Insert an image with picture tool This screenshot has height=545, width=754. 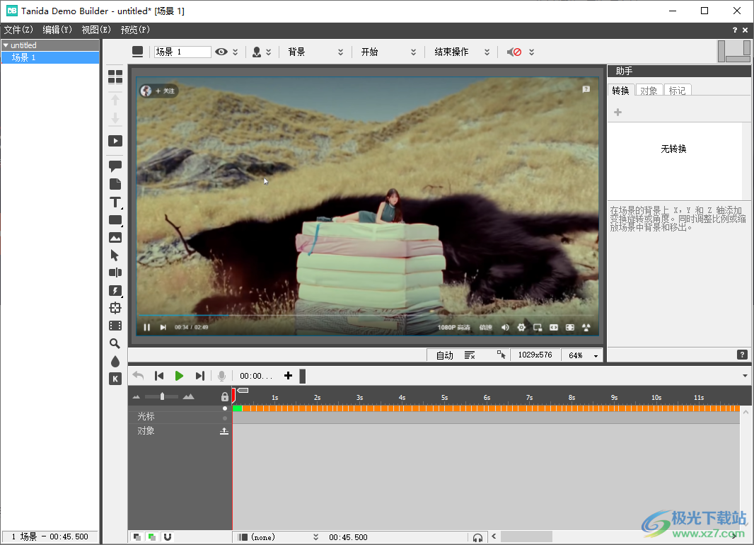(115, 238)
